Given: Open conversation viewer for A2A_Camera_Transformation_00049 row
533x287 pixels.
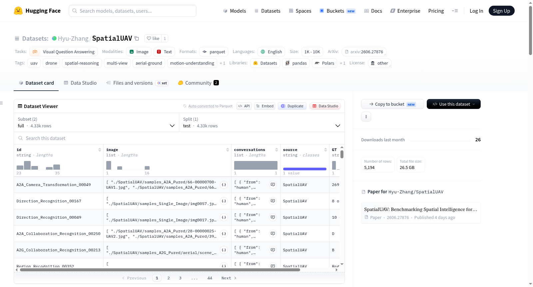Looking at the screenshot, I should (273, 185).
